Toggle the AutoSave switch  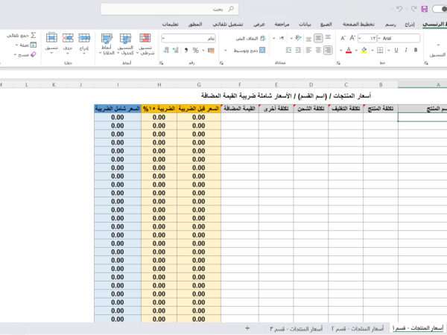pos(438,9)
